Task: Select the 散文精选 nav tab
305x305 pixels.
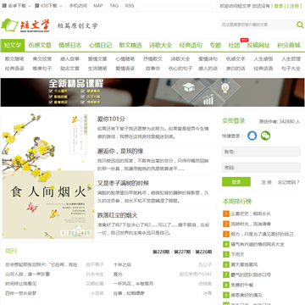Action: 130,45
